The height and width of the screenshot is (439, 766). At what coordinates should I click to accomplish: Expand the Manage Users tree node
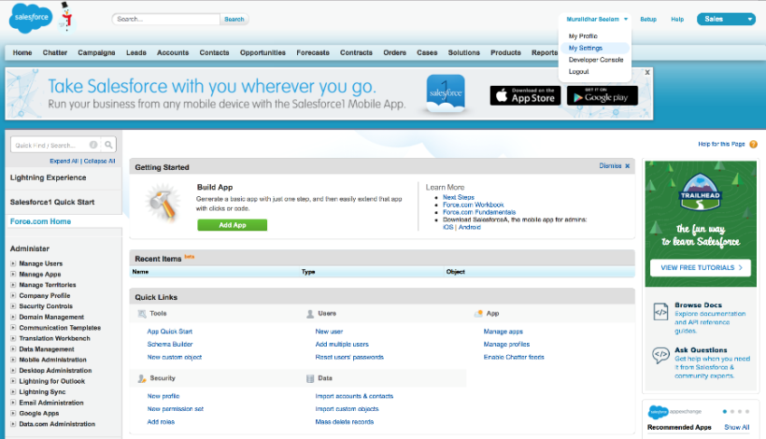13,263
